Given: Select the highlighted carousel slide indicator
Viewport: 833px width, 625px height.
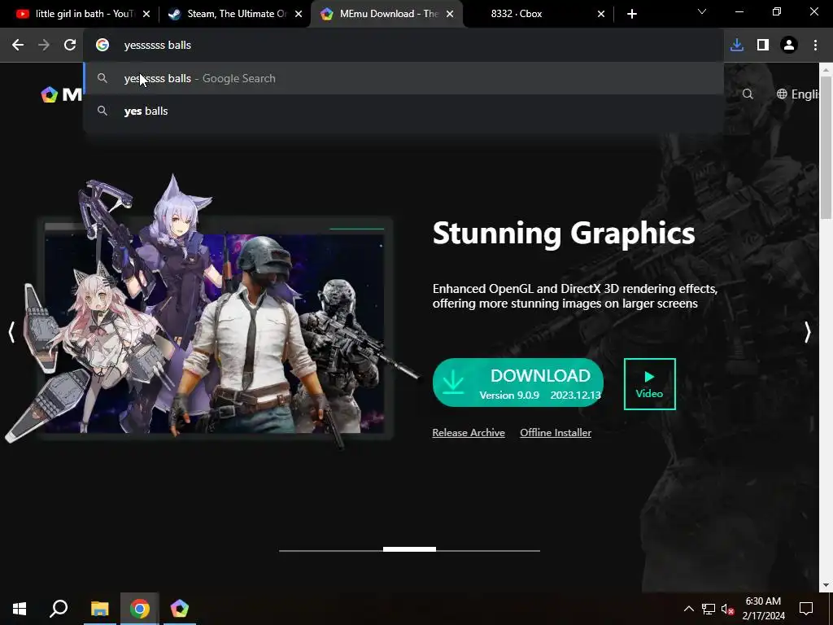Looking at the screenshot, I should (410, 549).
